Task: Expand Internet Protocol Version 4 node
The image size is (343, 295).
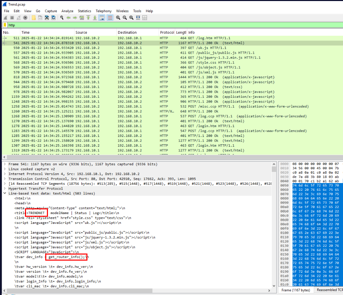Action: [x=5, y=174]
